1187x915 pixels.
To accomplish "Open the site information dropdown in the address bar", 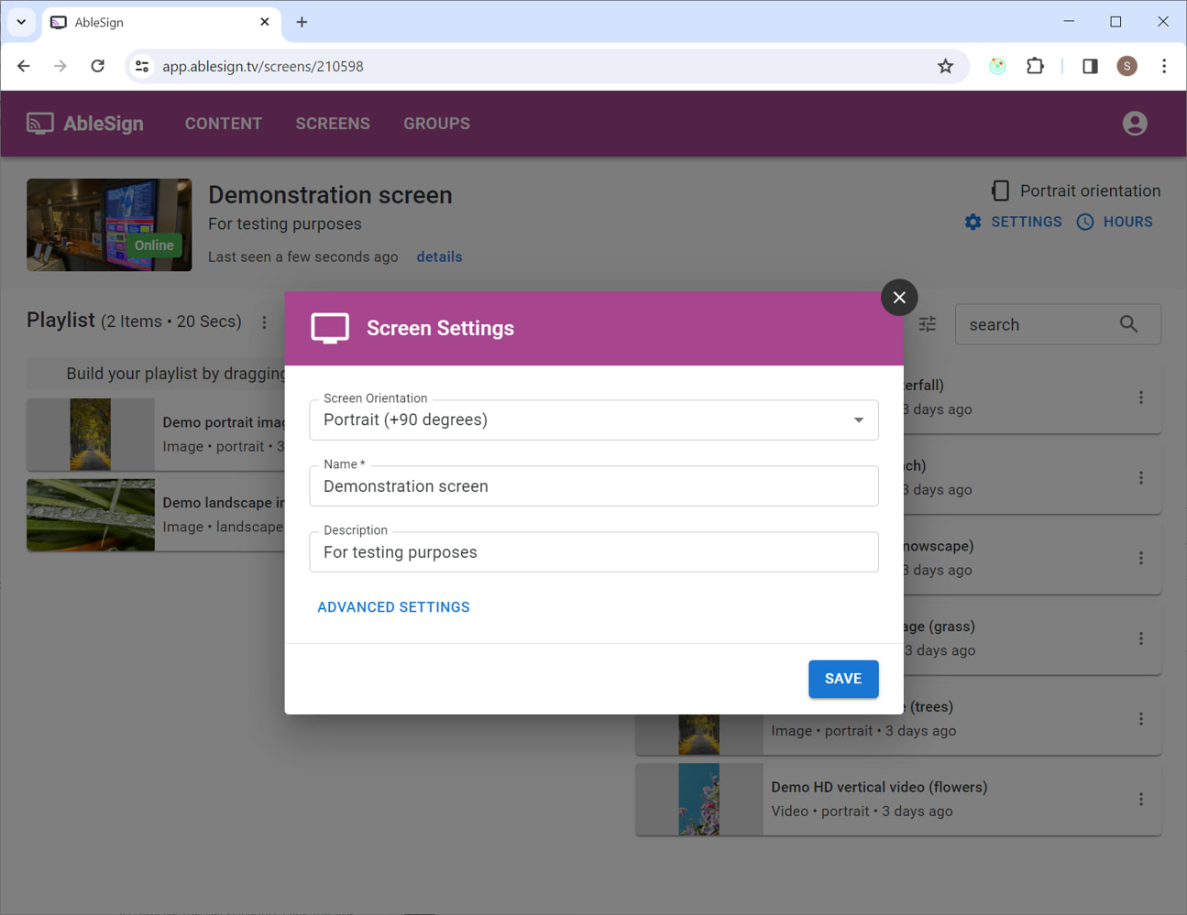I will click(141, 66).
